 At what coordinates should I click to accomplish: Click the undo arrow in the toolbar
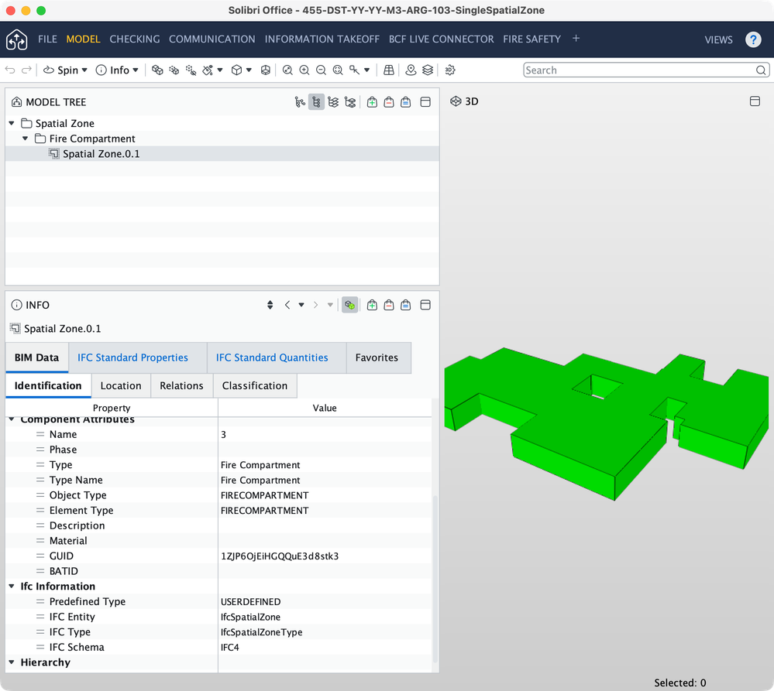pyautogui.click(x=10, y=70)
